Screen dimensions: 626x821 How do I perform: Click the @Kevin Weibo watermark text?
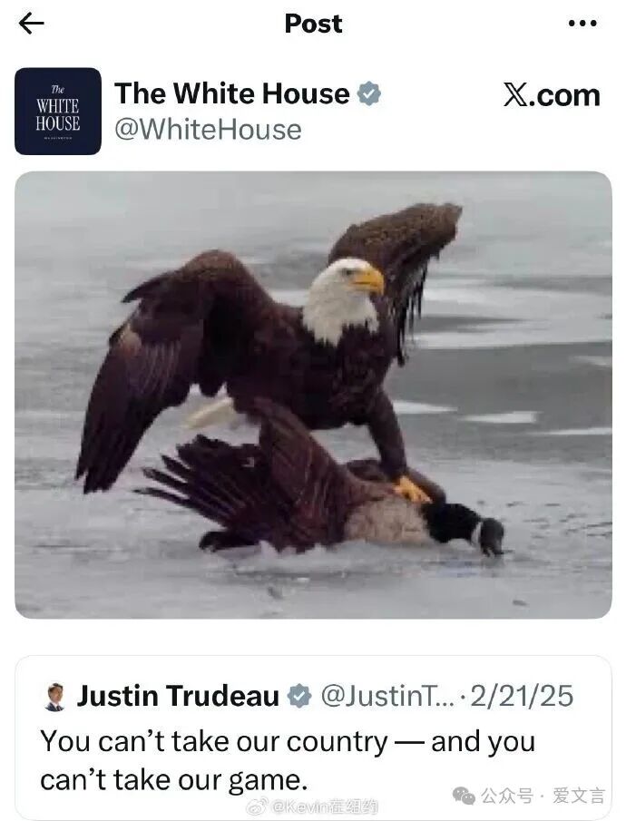(x=325, y=806)
